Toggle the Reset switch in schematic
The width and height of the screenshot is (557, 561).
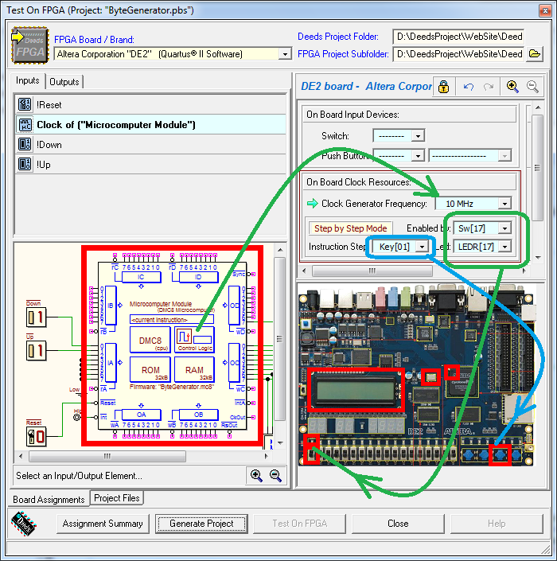(36, 437)
